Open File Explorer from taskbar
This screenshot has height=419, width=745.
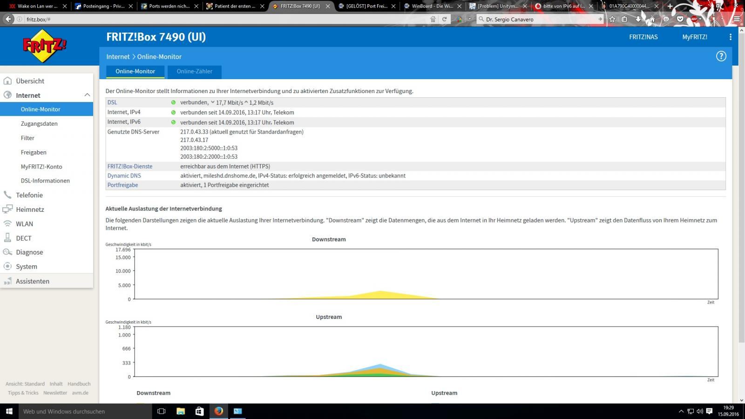[181, 411]
